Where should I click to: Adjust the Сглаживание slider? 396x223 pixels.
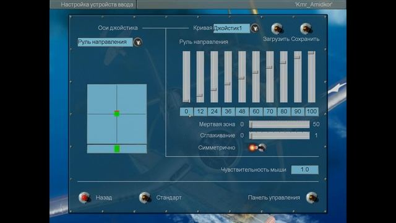click(x=279, y=135)
